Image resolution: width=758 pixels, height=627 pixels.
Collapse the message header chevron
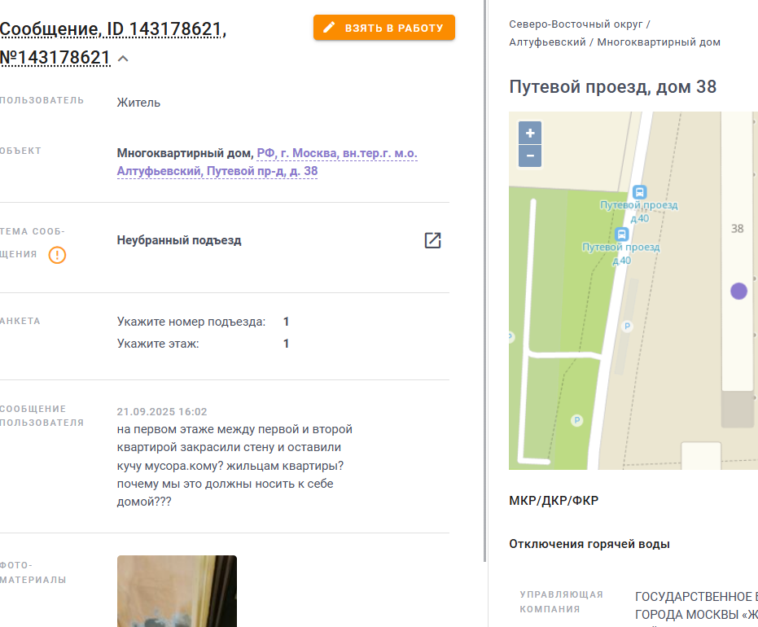click(x=123, y=59)
